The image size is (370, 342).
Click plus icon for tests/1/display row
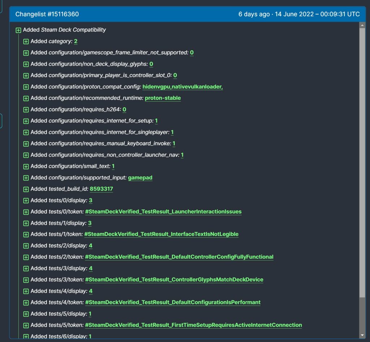(x=26, y=223)
